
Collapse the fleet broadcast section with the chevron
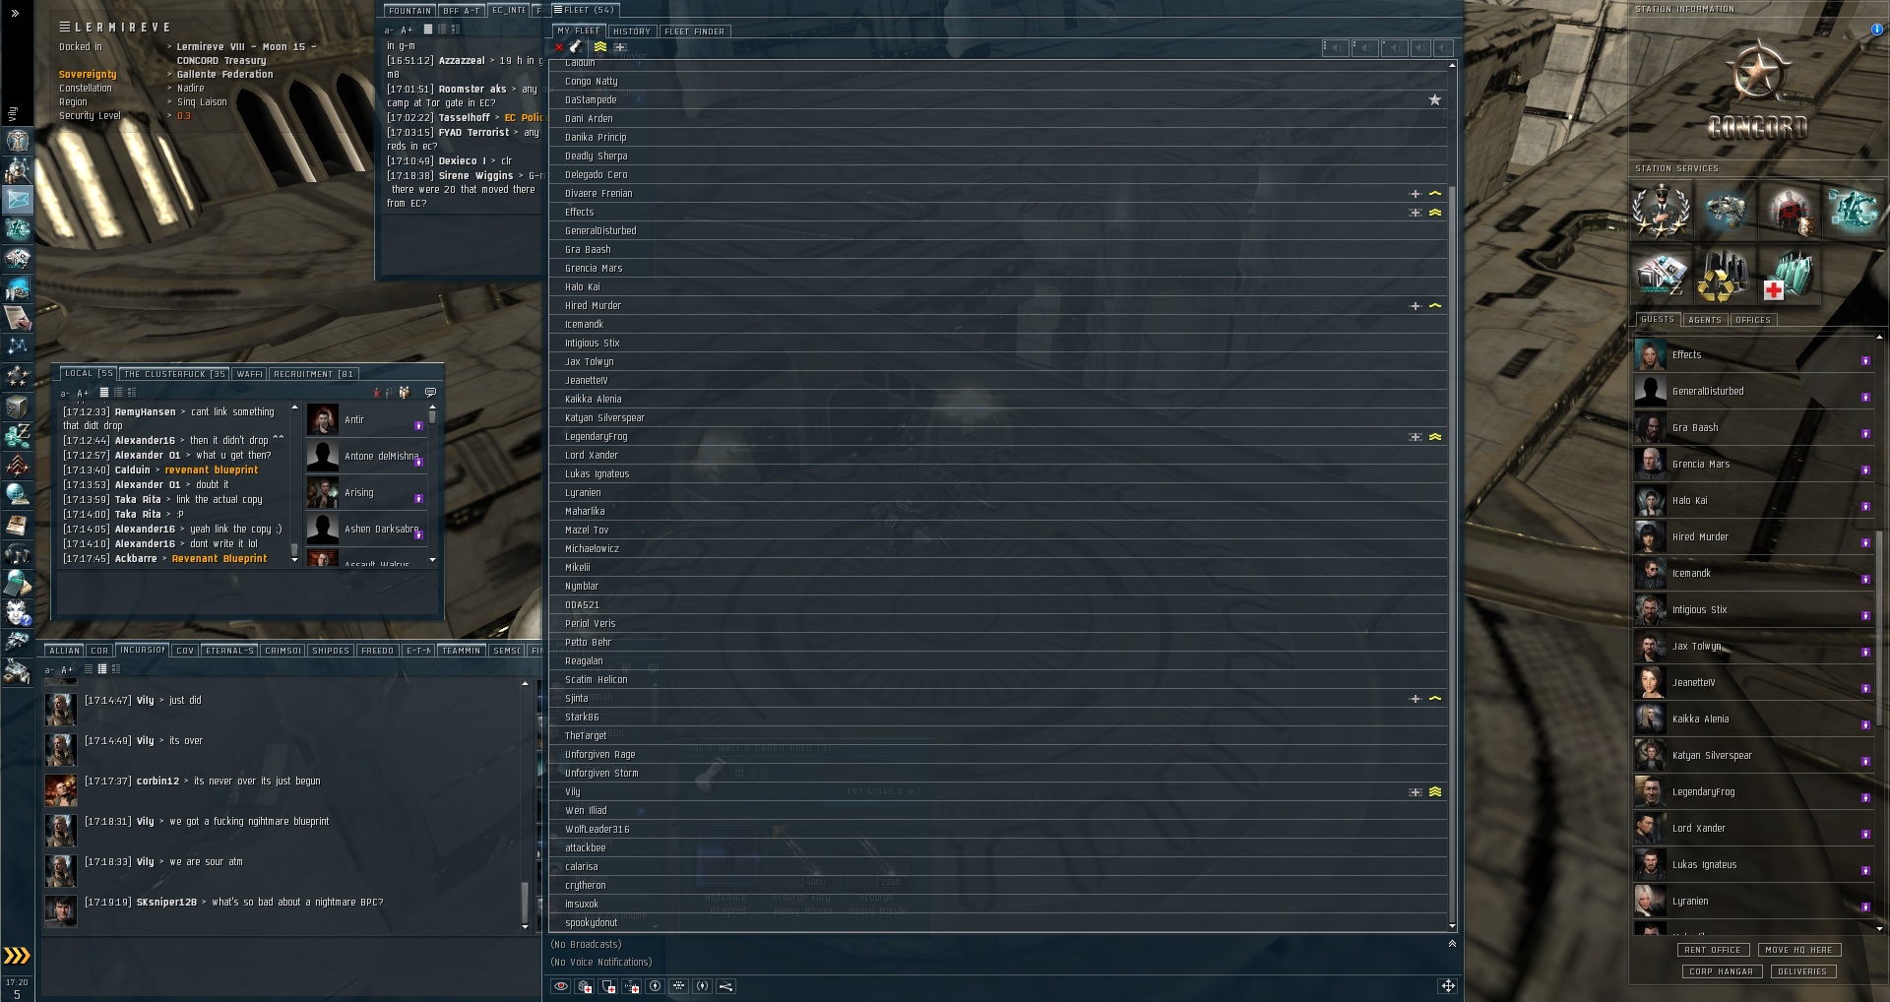tap(1452, 943)
